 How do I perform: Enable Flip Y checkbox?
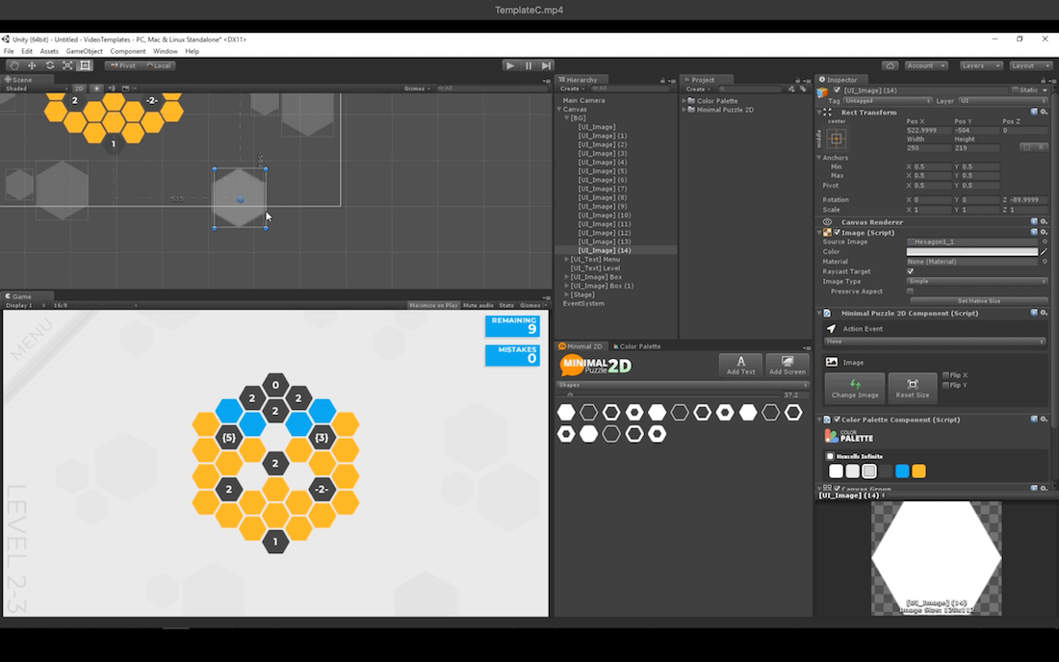946,385
